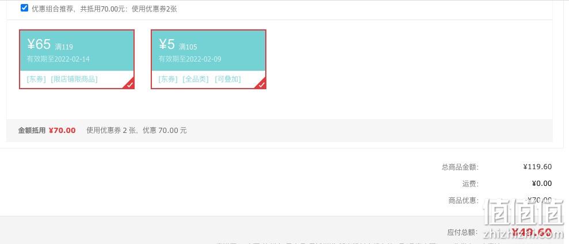Click the 东券 tag on ¥5 coupon
Viewport: 569px width, 244px height.
[168, 79]
